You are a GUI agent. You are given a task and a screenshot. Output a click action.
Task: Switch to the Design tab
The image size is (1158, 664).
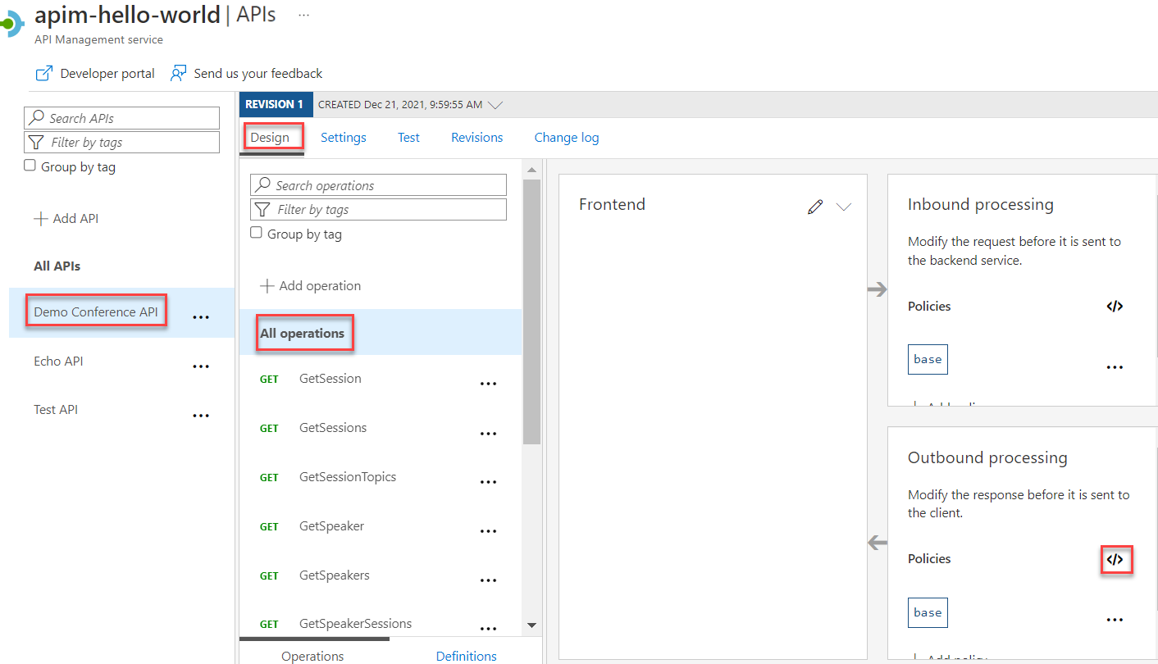270,138
